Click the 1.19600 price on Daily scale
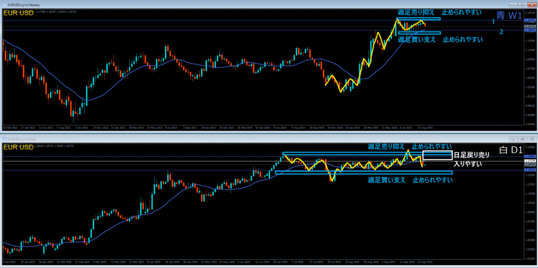This screenshot has height=268, width=538. pyautogui.click(x=530, y=147)
